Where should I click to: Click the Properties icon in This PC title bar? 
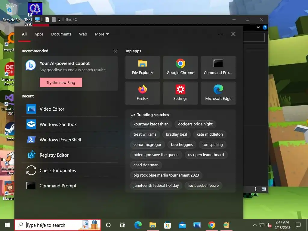pyautogui.click(x=47, y=20)
